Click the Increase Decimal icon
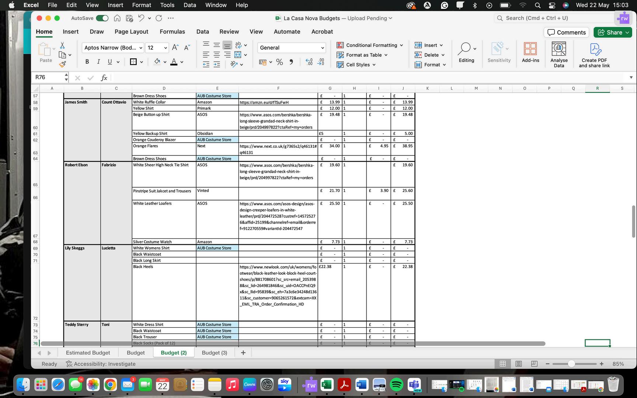Screen dimensions: 637x398 pos(309,62)
